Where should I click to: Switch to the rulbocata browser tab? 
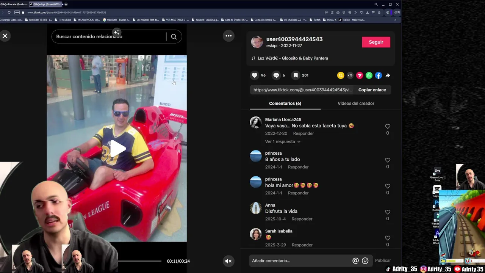pyautogui.click(x=14, y=4)
